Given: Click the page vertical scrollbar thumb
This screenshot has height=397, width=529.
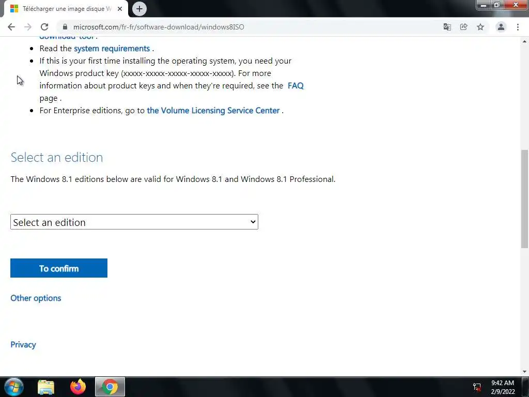Looking at the screenshot, I should [524, 199].
